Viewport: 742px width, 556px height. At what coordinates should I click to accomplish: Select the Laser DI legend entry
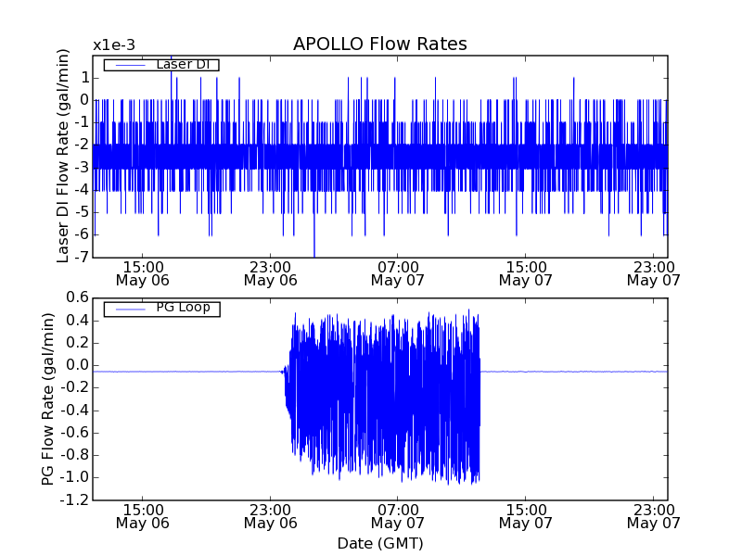coord(180,64)
